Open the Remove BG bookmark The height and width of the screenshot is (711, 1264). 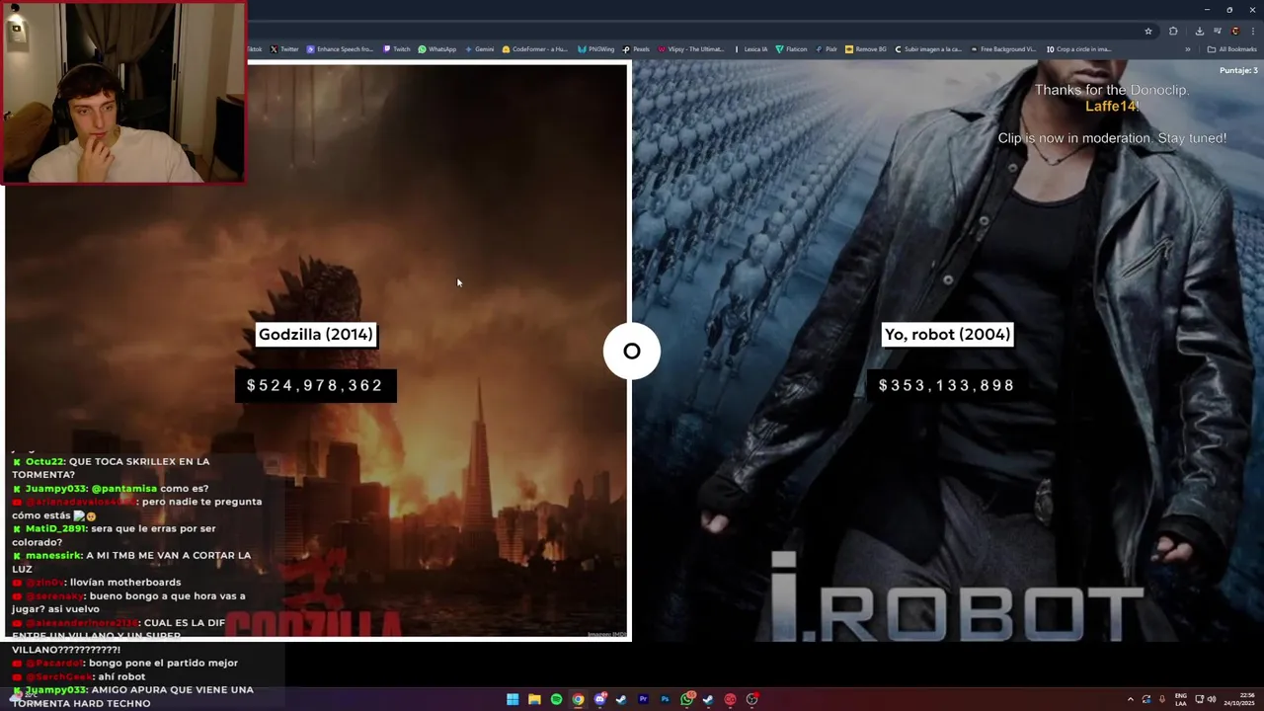pyautogui.click(x=866, y=49)
